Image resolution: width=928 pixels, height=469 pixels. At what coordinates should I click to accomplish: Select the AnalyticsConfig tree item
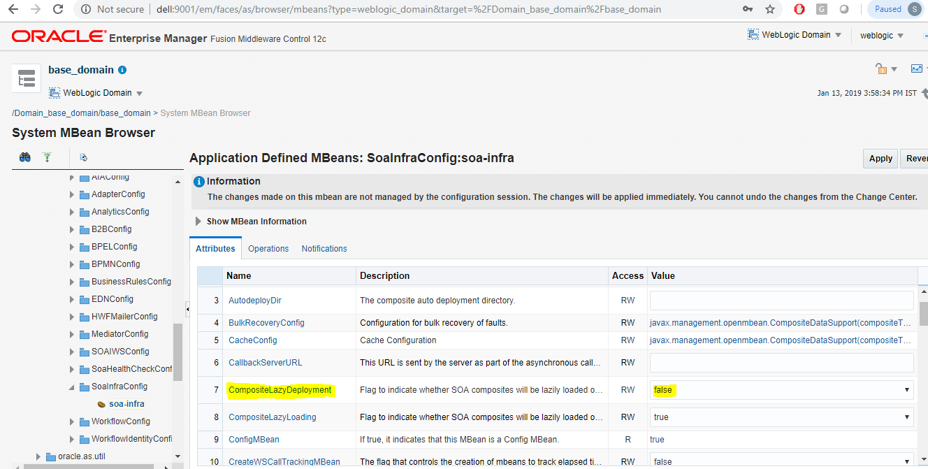pyautogui.click(x=120, y=212)
